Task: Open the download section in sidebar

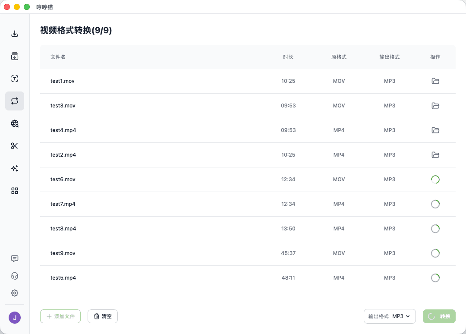Action: [15, 34]
